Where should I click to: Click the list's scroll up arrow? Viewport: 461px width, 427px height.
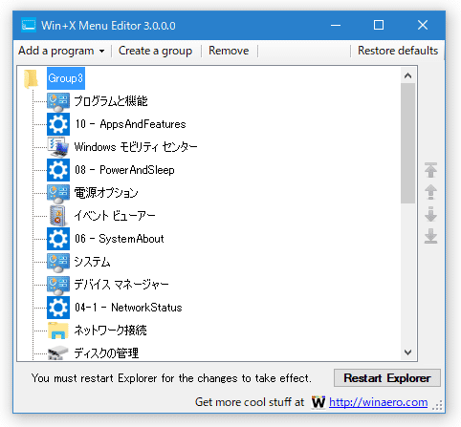[407, 75]
